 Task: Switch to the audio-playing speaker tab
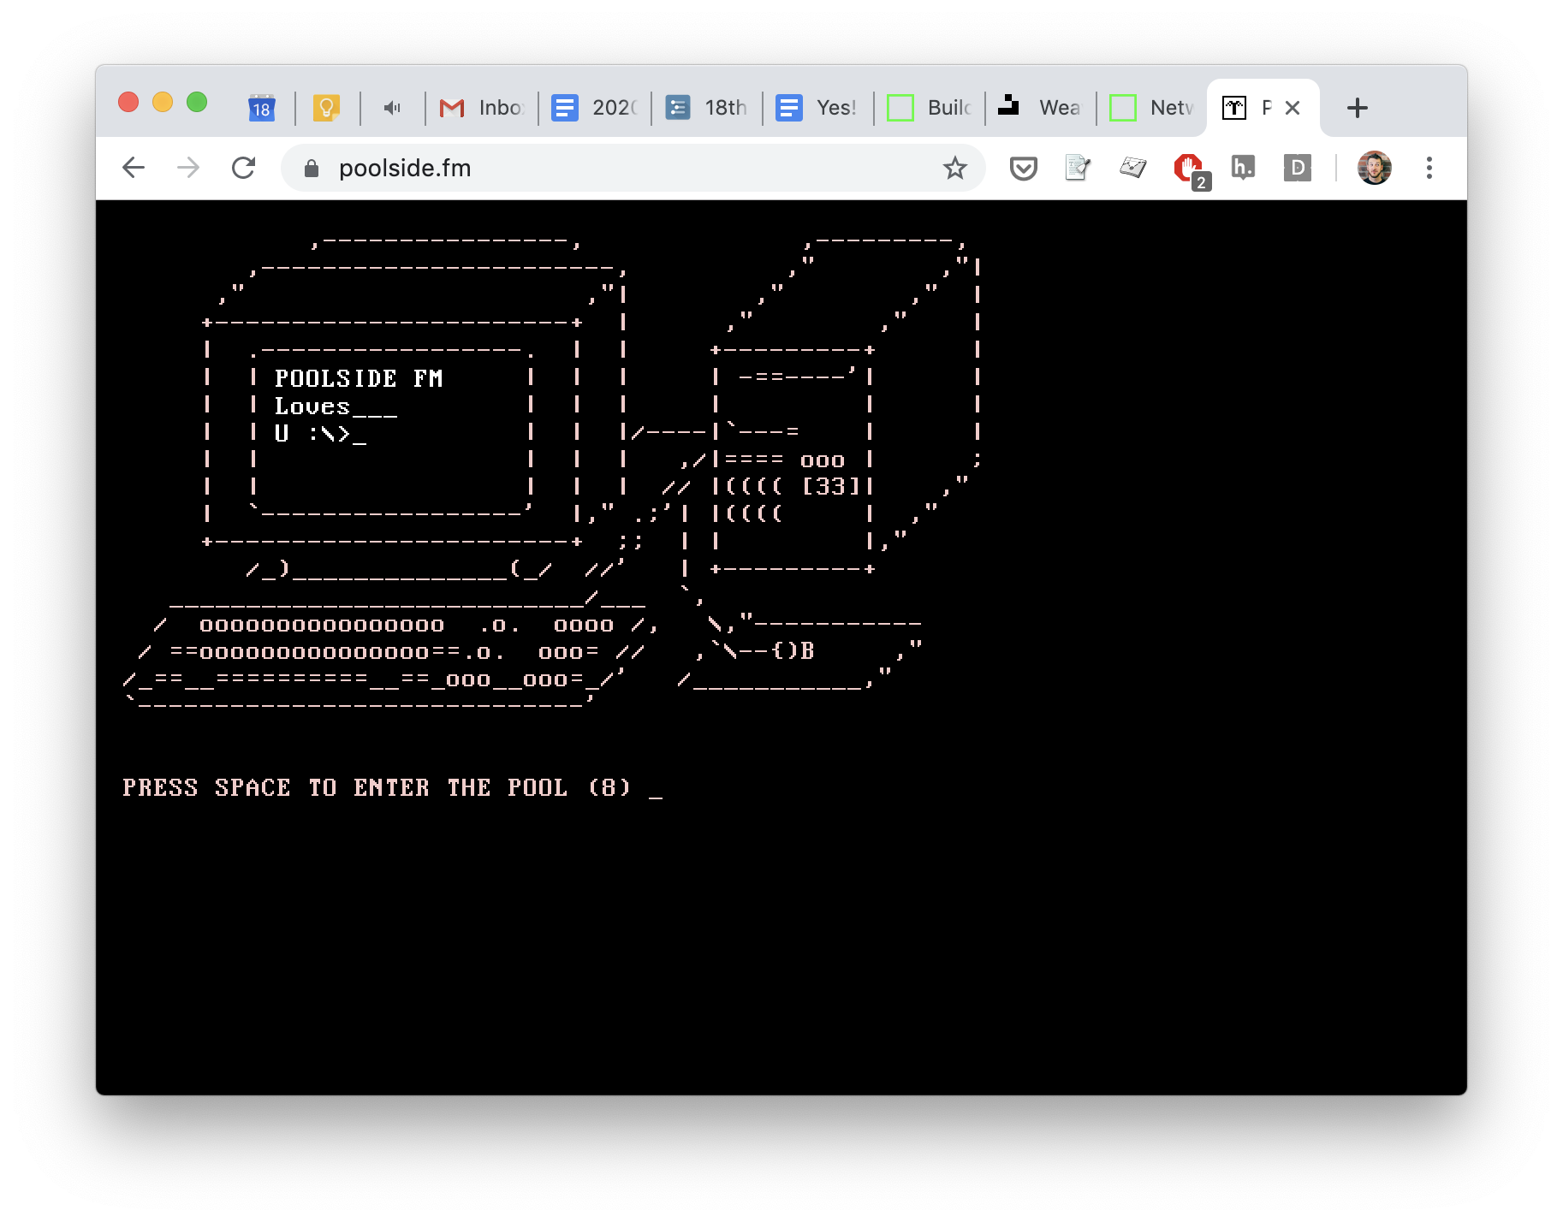(x=392, y=108)
